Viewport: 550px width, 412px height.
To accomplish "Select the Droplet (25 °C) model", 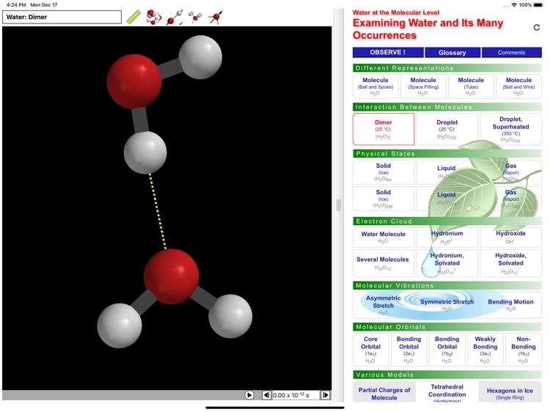I will pyautogui.click(x=447, y=129).
